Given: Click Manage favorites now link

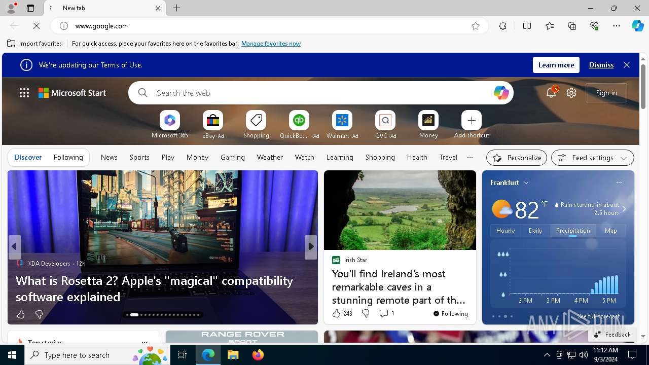Looking at the screenshot, I should (x=271, y=44).
